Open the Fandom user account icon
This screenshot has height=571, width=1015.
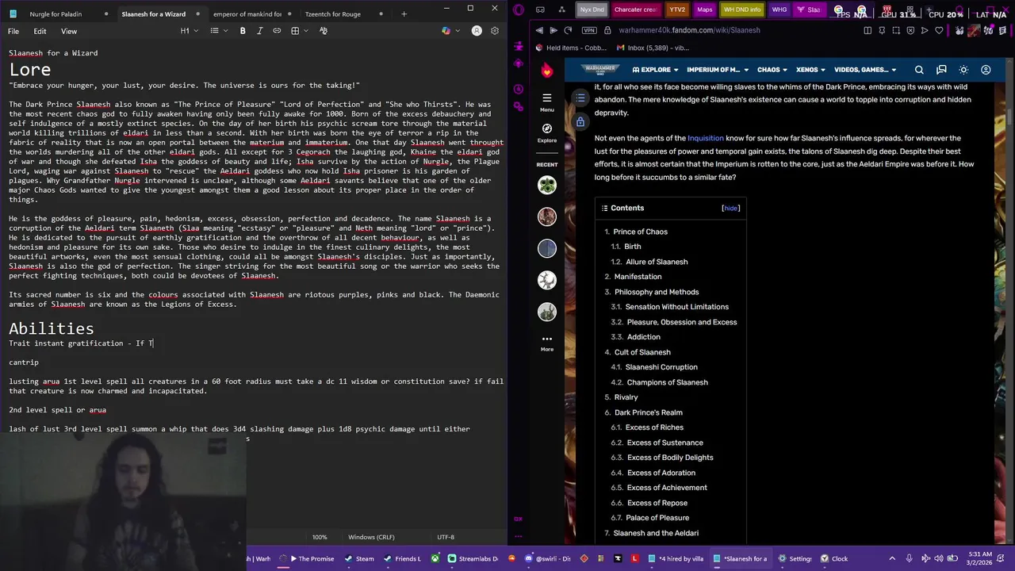(x=986, y=70)
